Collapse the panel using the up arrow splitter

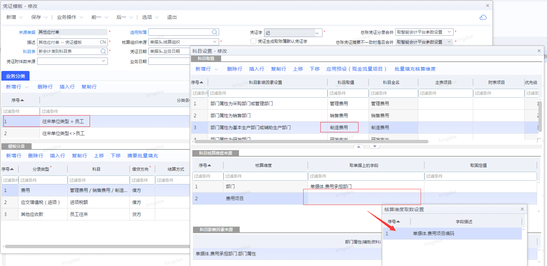[358, 146]
